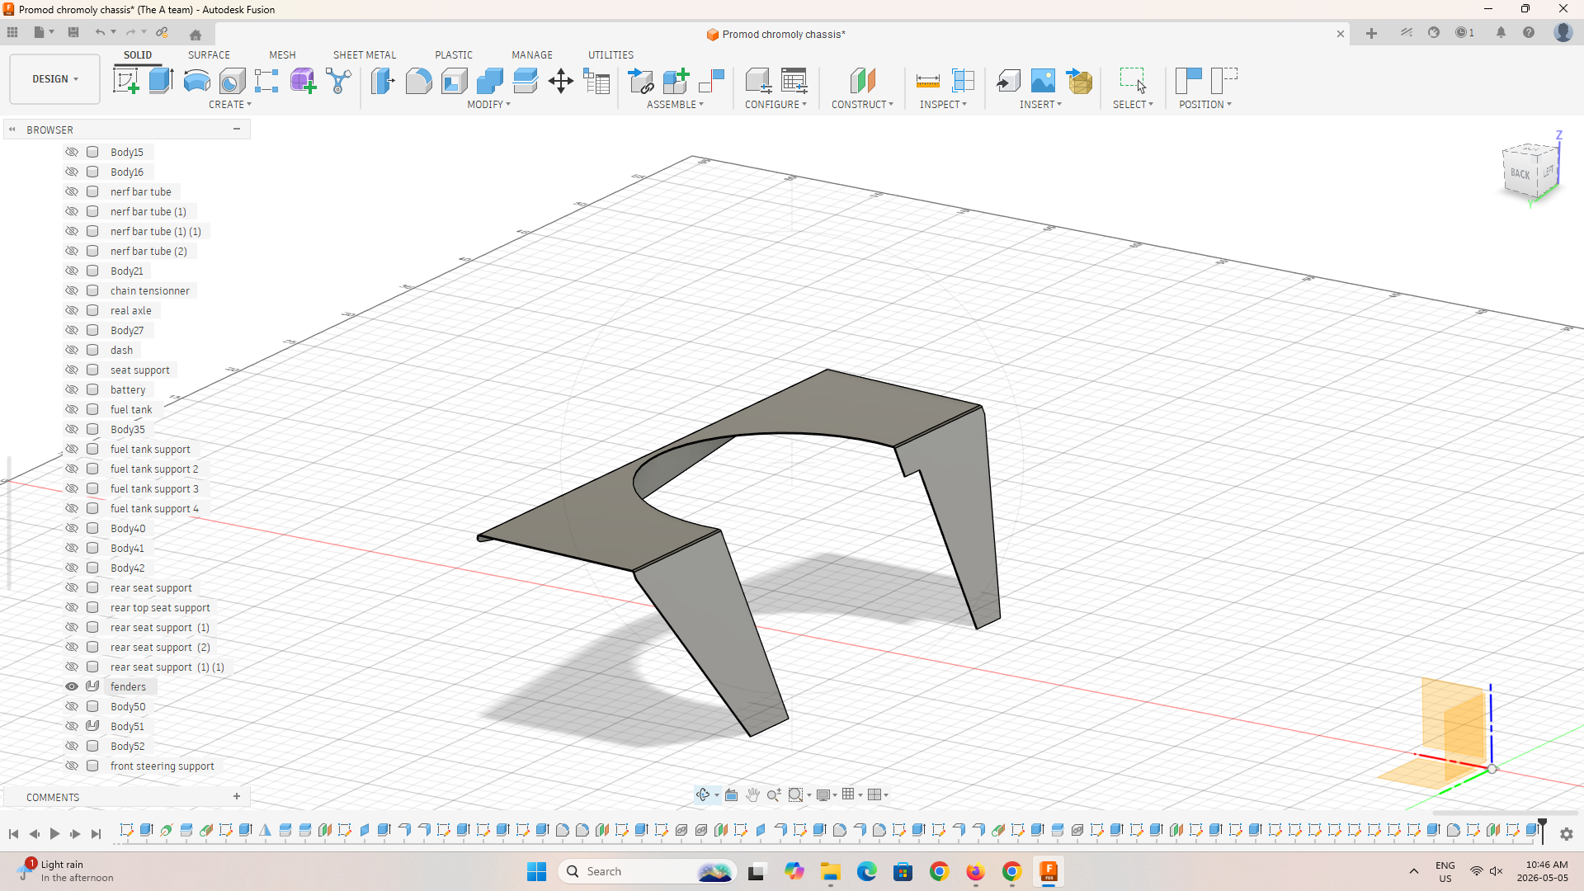Open Fusion from the Windows taskbar
Image resolution: width=1584 pixels, height=891 pixels.
1049,871
